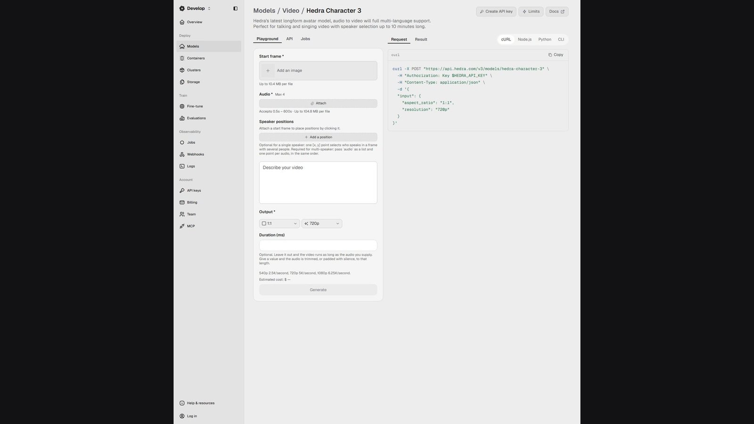Open Help & resources
Viewport: 754px width, 424px height.
209,403
